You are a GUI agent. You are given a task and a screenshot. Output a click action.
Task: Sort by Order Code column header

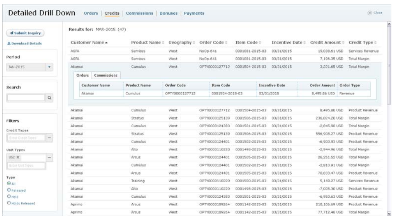[213, 43]
